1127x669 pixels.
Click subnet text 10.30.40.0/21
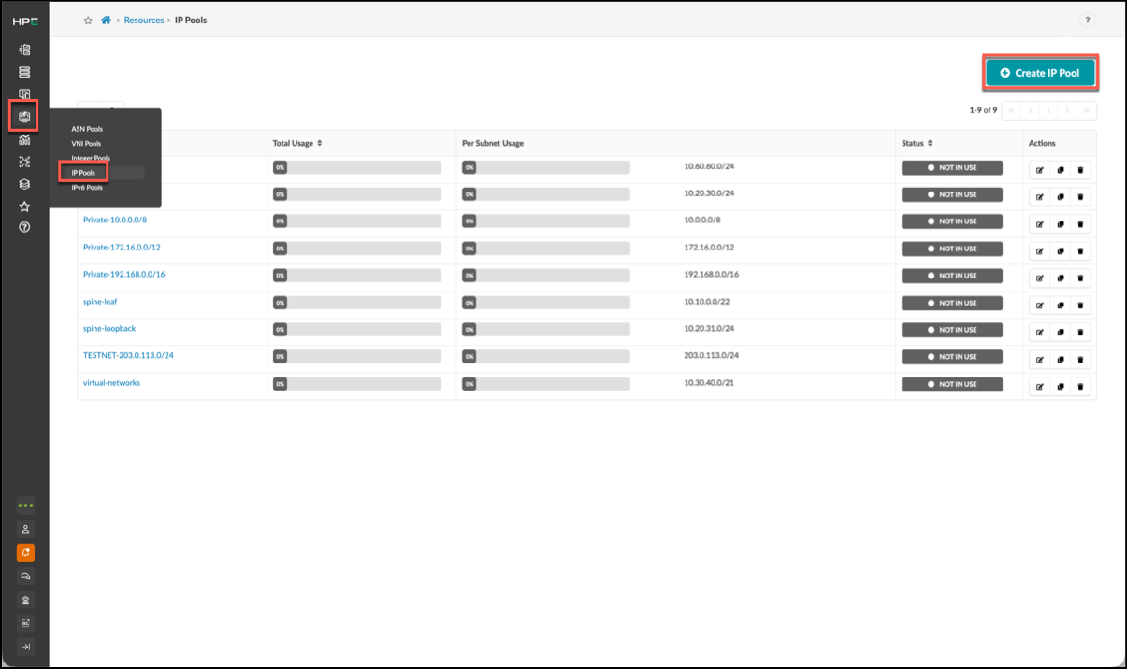708,383
